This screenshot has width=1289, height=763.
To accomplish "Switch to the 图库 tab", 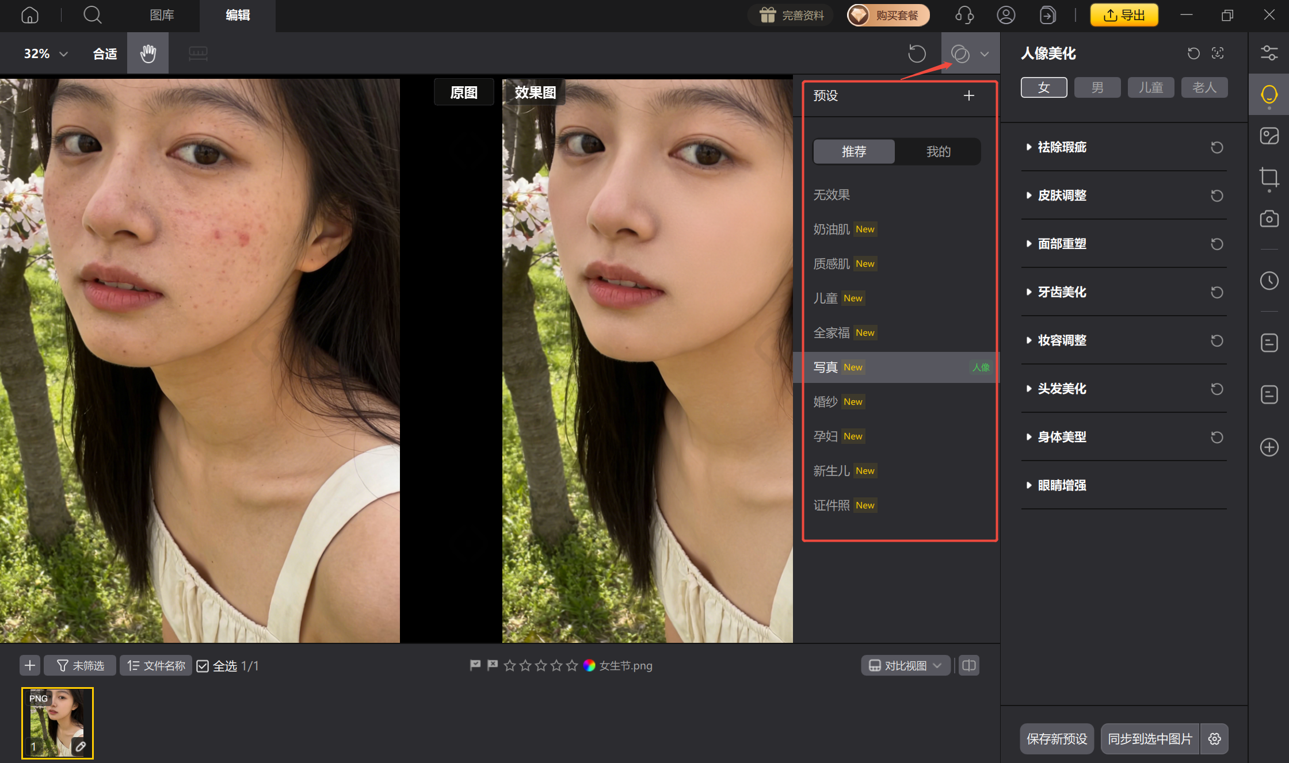I will pyautogui.click(x=162, y=15).
